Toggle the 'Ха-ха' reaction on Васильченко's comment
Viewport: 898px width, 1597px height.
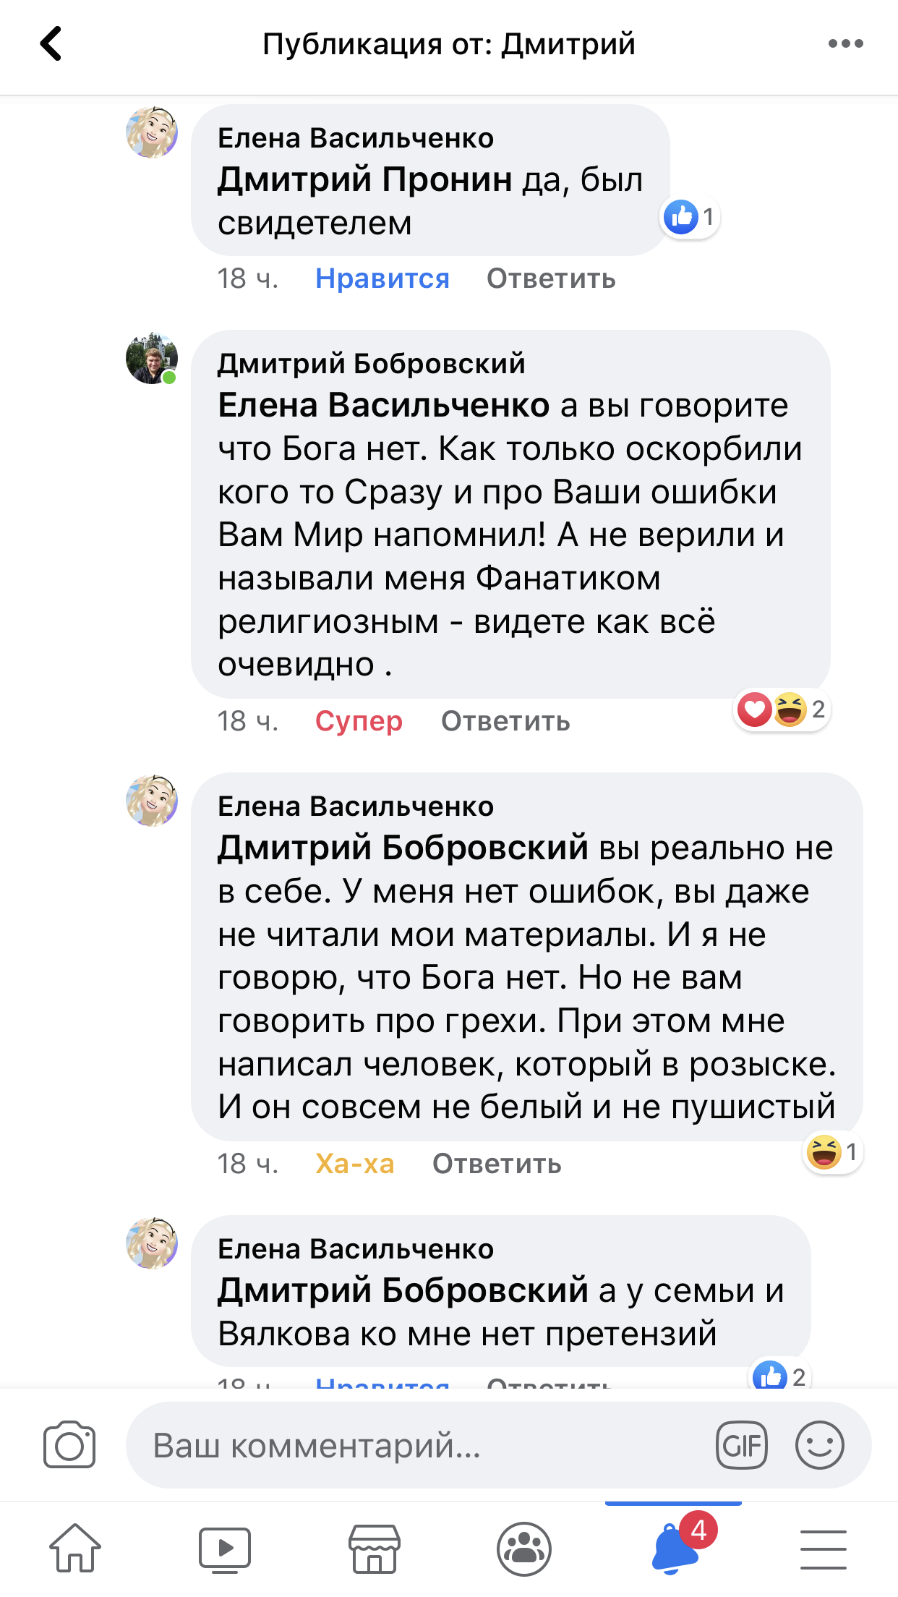355,1164
